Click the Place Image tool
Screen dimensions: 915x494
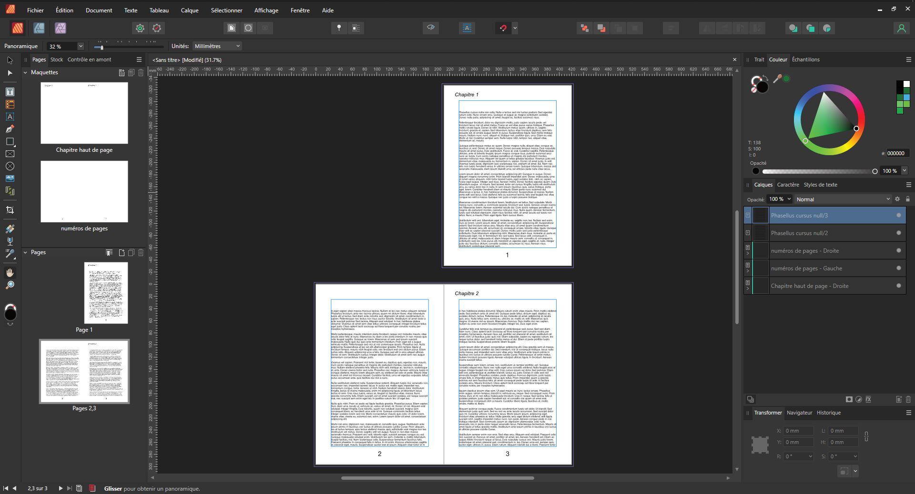click(x=10, y=178)
